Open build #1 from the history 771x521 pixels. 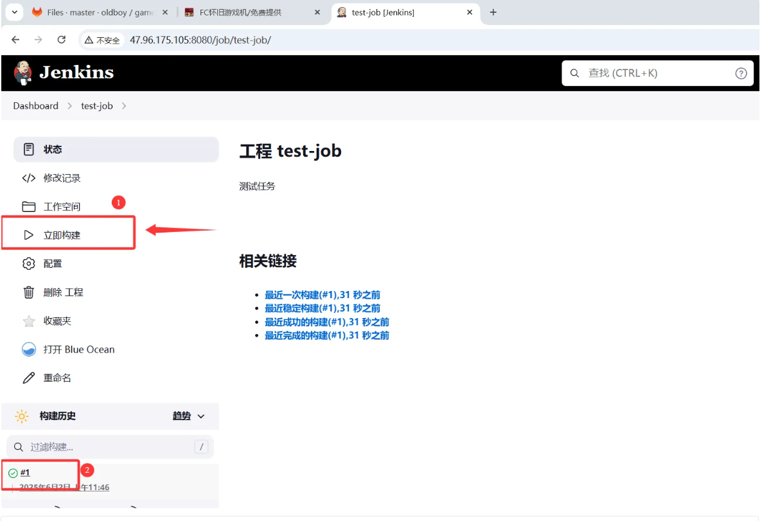pyautogui.click(x=25, y=473)
